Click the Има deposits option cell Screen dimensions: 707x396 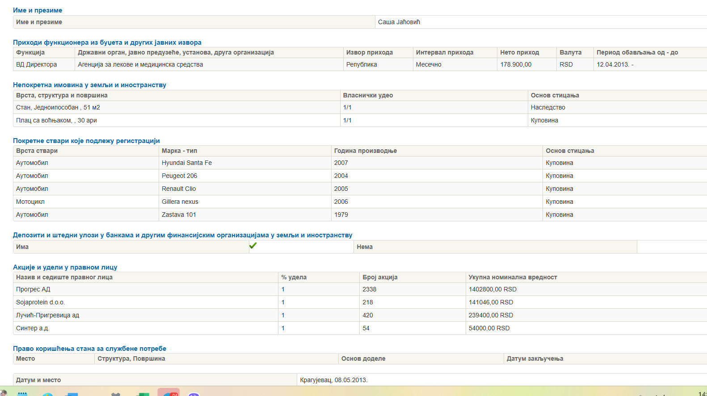tap(22, 247)
